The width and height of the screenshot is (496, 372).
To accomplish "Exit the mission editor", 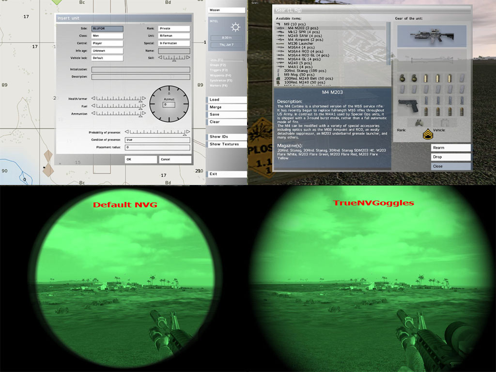I will click(227, 174).
